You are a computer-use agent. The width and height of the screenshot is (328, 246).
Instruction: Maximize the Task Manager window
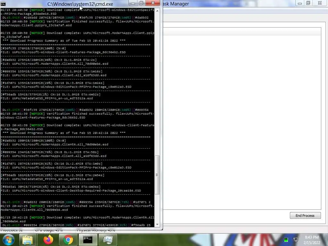[308, 3]
